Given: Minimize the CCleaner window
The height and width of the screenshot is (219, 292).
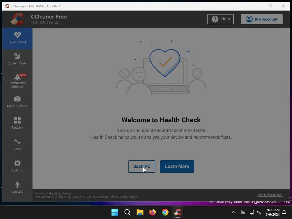Looking at the screenshot, I should click(x=257, y=6).
